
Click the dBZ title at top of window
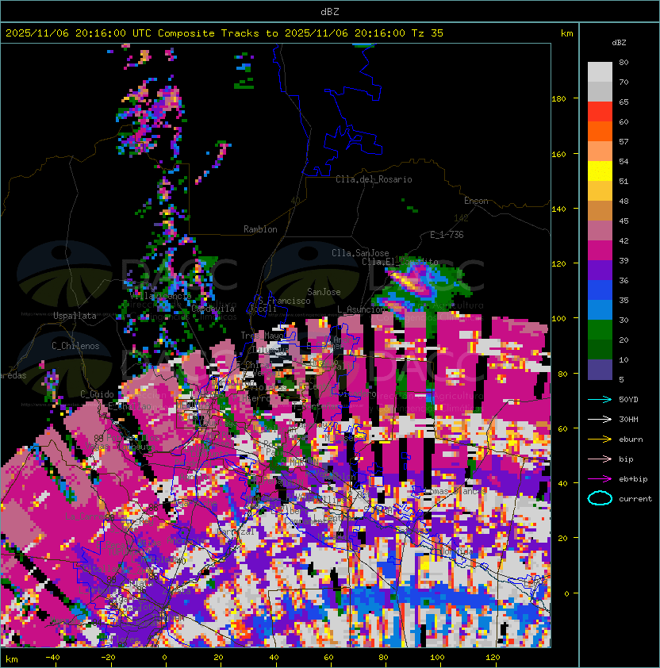click(x=329, y=11)
